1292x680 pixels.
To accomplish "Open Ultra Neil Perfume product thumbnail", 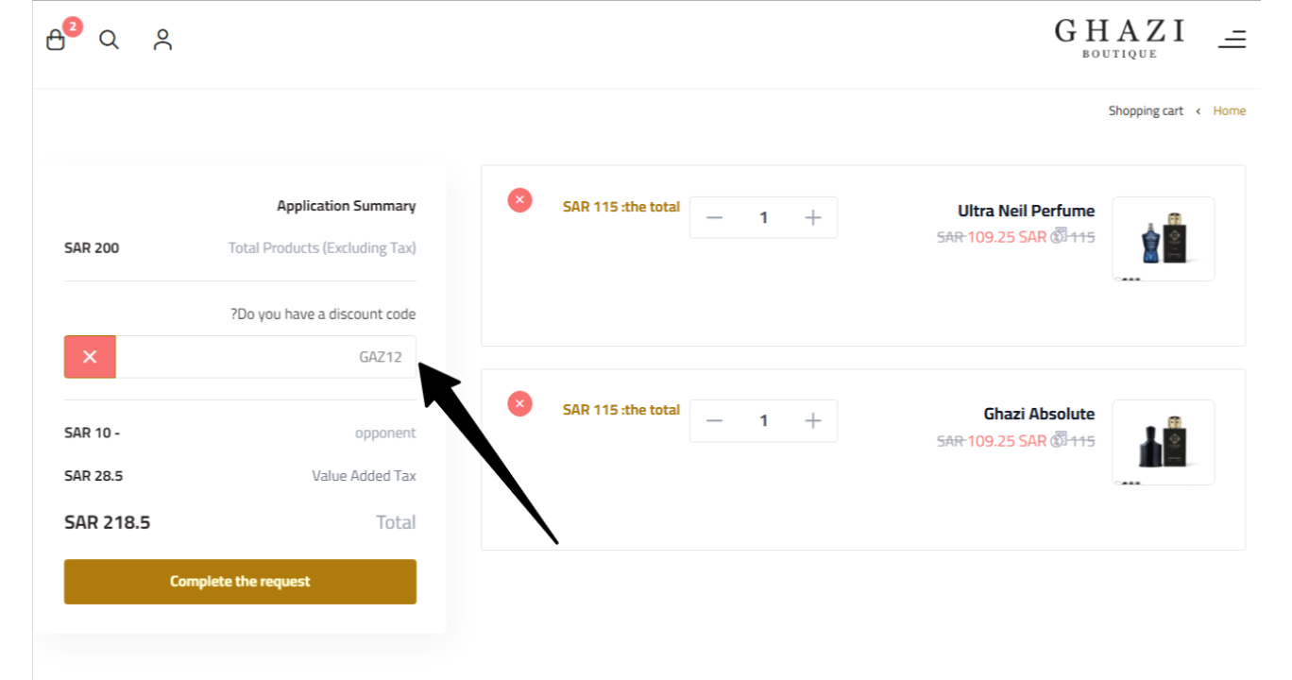I will pos(1164,239).
